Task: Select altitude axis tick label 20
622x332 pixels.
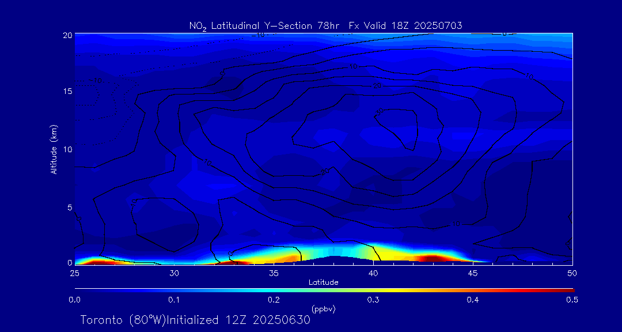Action: 67,35
